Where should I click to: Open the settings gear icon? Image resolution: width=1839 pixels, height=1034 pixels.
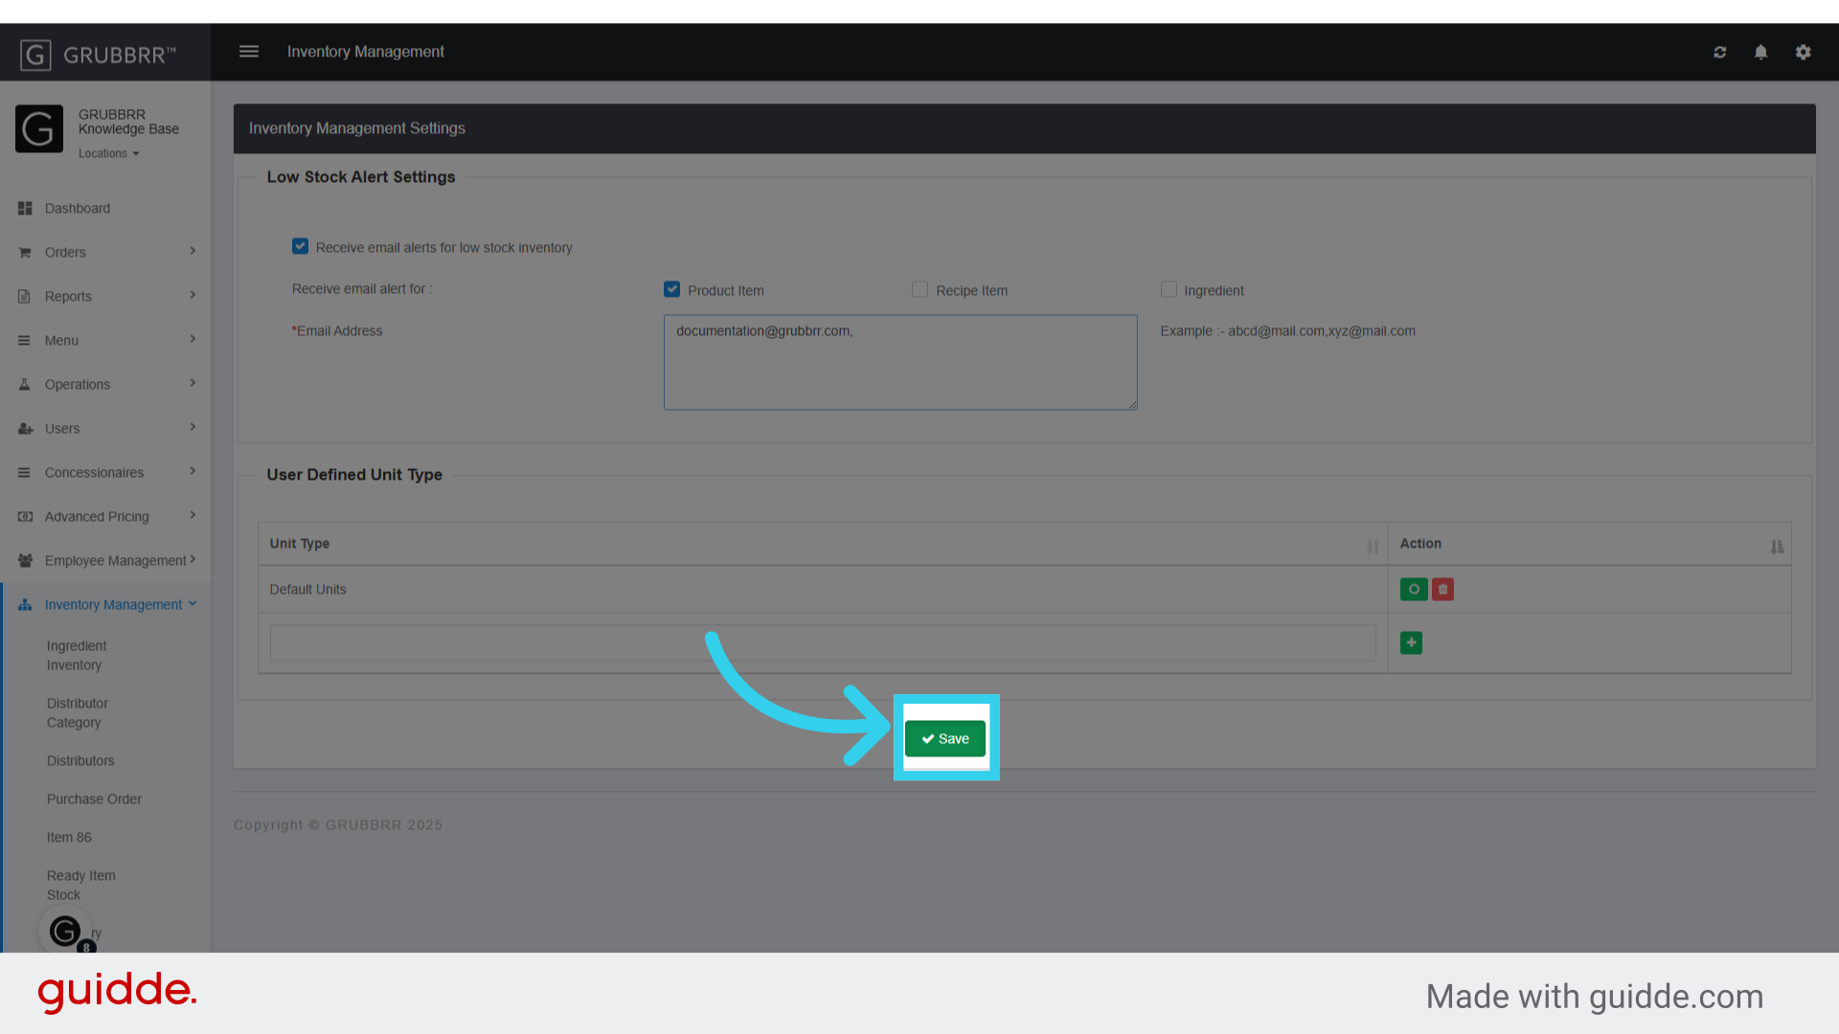1803,52
